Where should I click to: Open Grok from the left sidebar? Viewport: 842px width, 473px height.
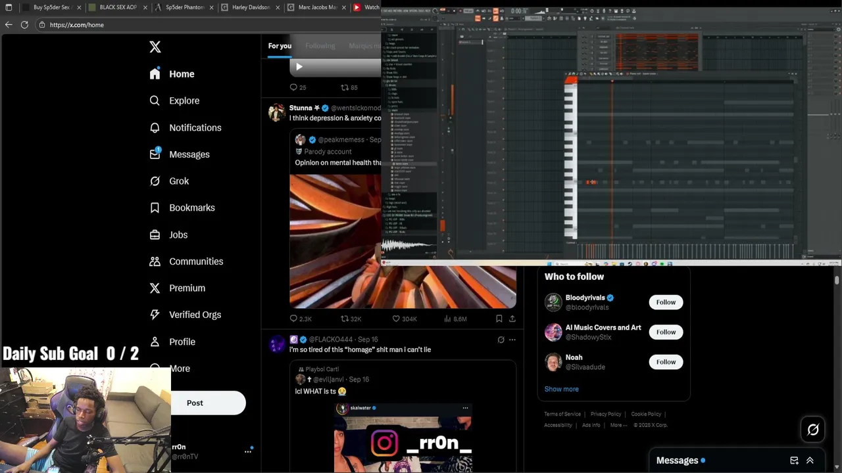coord(169,181)
